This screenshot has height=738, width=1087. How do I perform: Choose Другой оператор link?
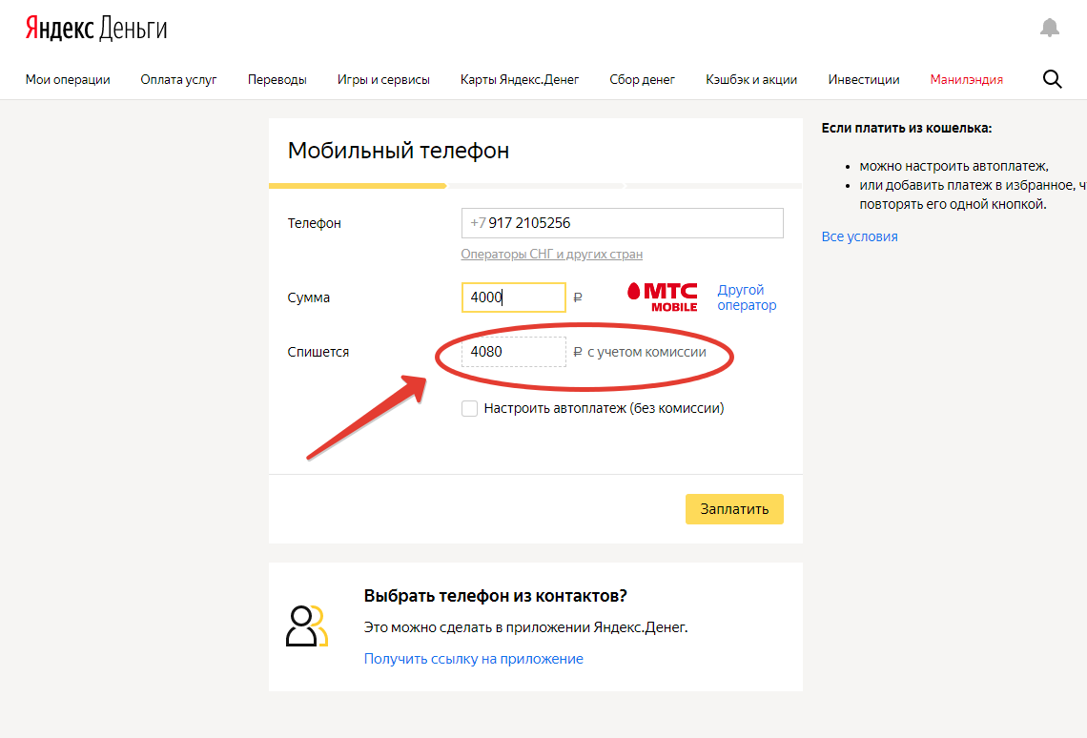(x=747, y=297)
